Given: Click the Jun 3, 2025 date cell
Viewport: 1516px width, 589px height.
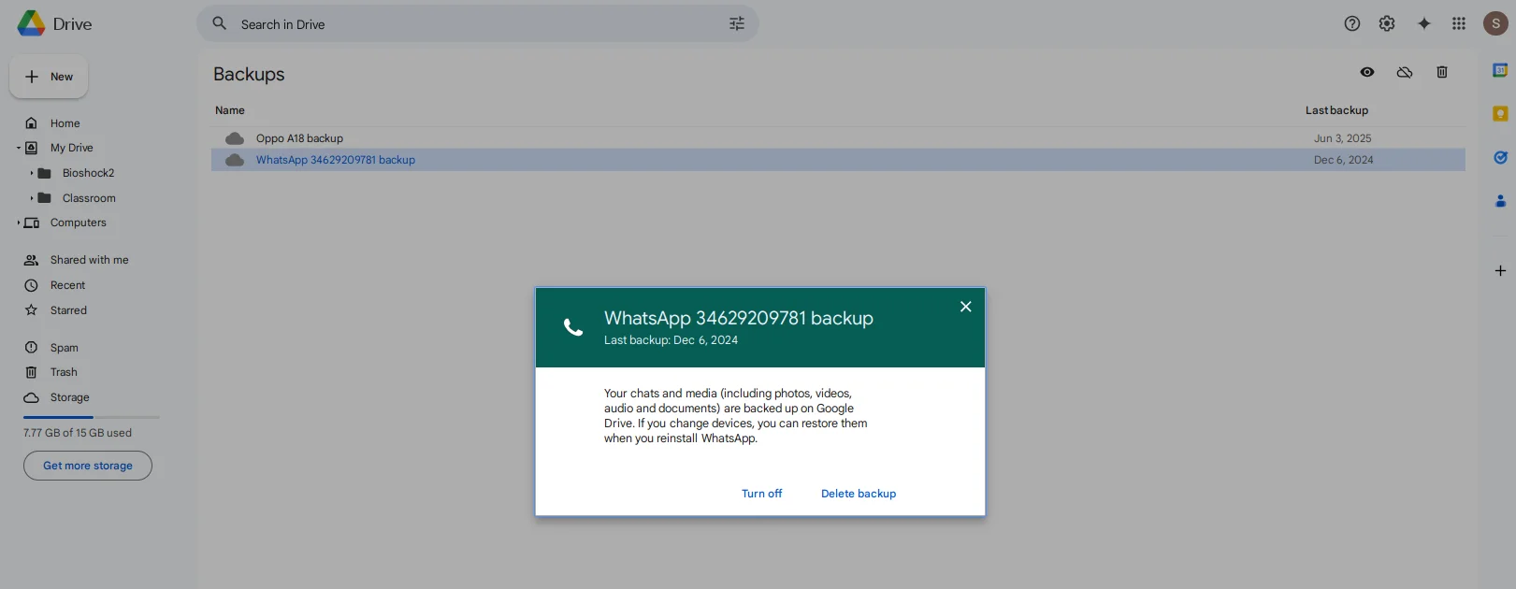Looking at the screenshot, I should coord(1342,138).
